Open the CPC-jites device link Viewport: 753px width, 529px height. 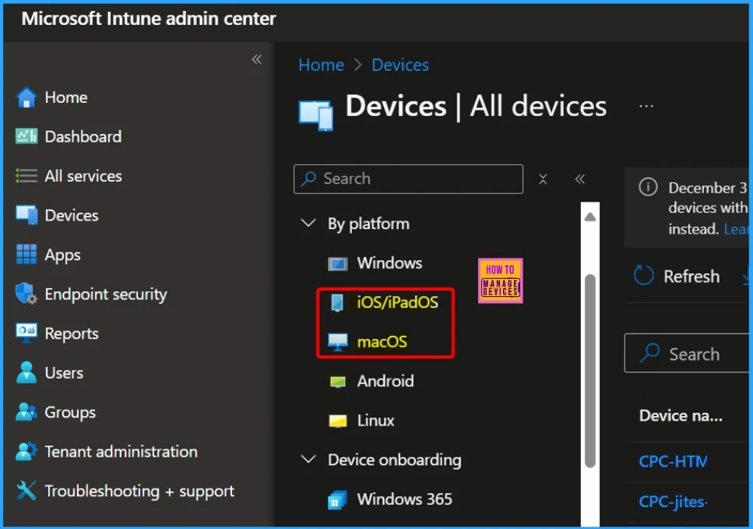(673, 502)
